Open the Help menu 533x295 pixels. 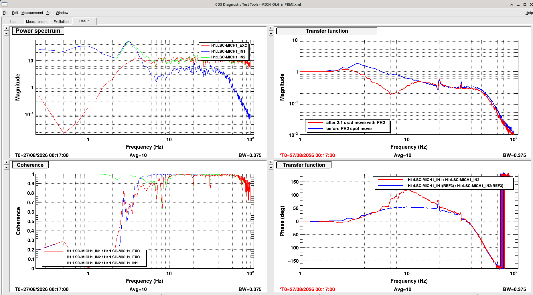pos(529,13)
